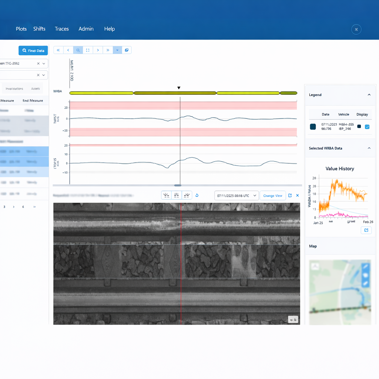Click the next page single arrow in pagination

point(14,207)
